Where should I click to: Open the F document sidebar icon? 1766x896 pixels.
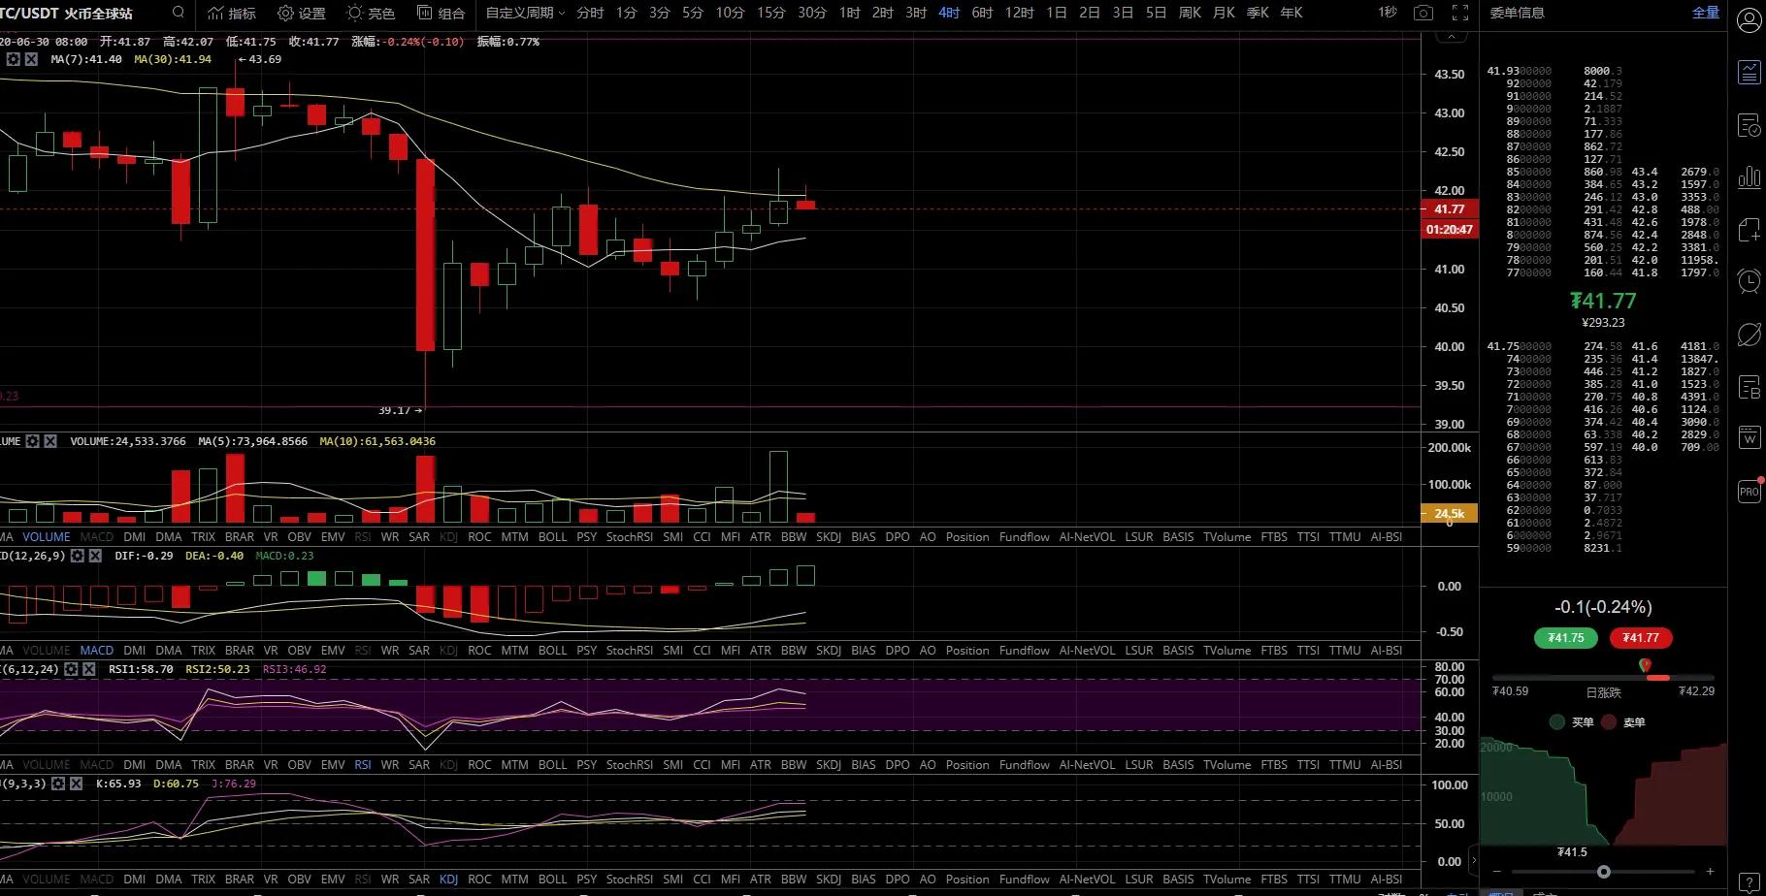pyautogui.click(x=1749, y=387)
